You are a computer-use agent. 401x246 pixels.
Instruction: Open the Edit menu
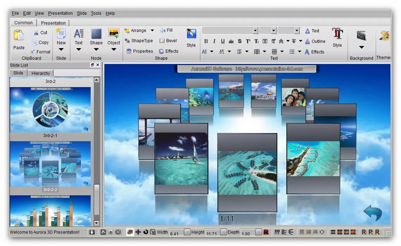[x=27, y=13]
